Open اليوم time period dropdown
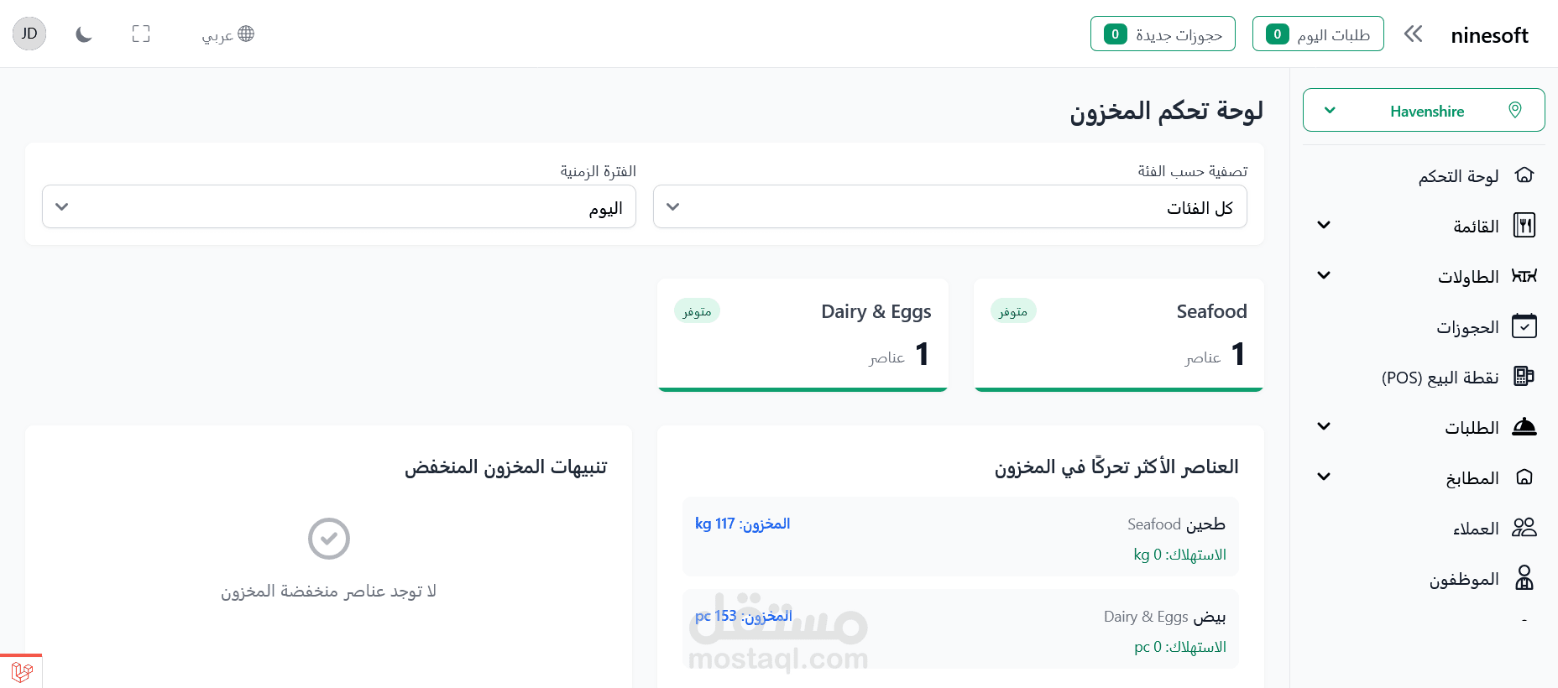 point(338,207)
